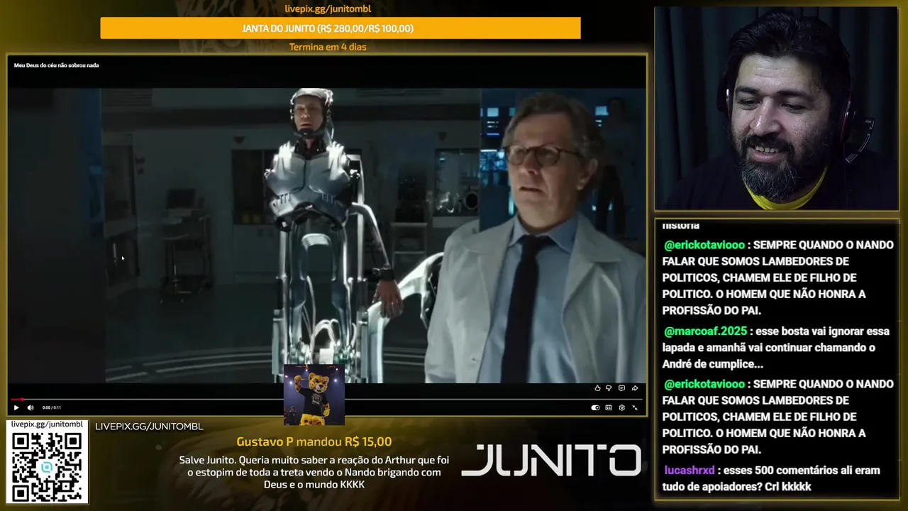The width and height of the screenshot is (908, 511).
Task: Turn on closed captions in player
Action: pos(609,407)
